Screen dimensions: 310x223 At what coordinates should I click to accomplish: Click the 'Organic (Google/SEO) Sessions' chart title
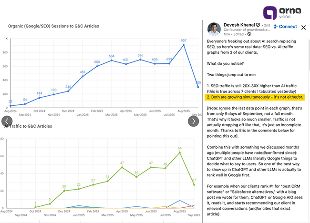tap(54, 27)
